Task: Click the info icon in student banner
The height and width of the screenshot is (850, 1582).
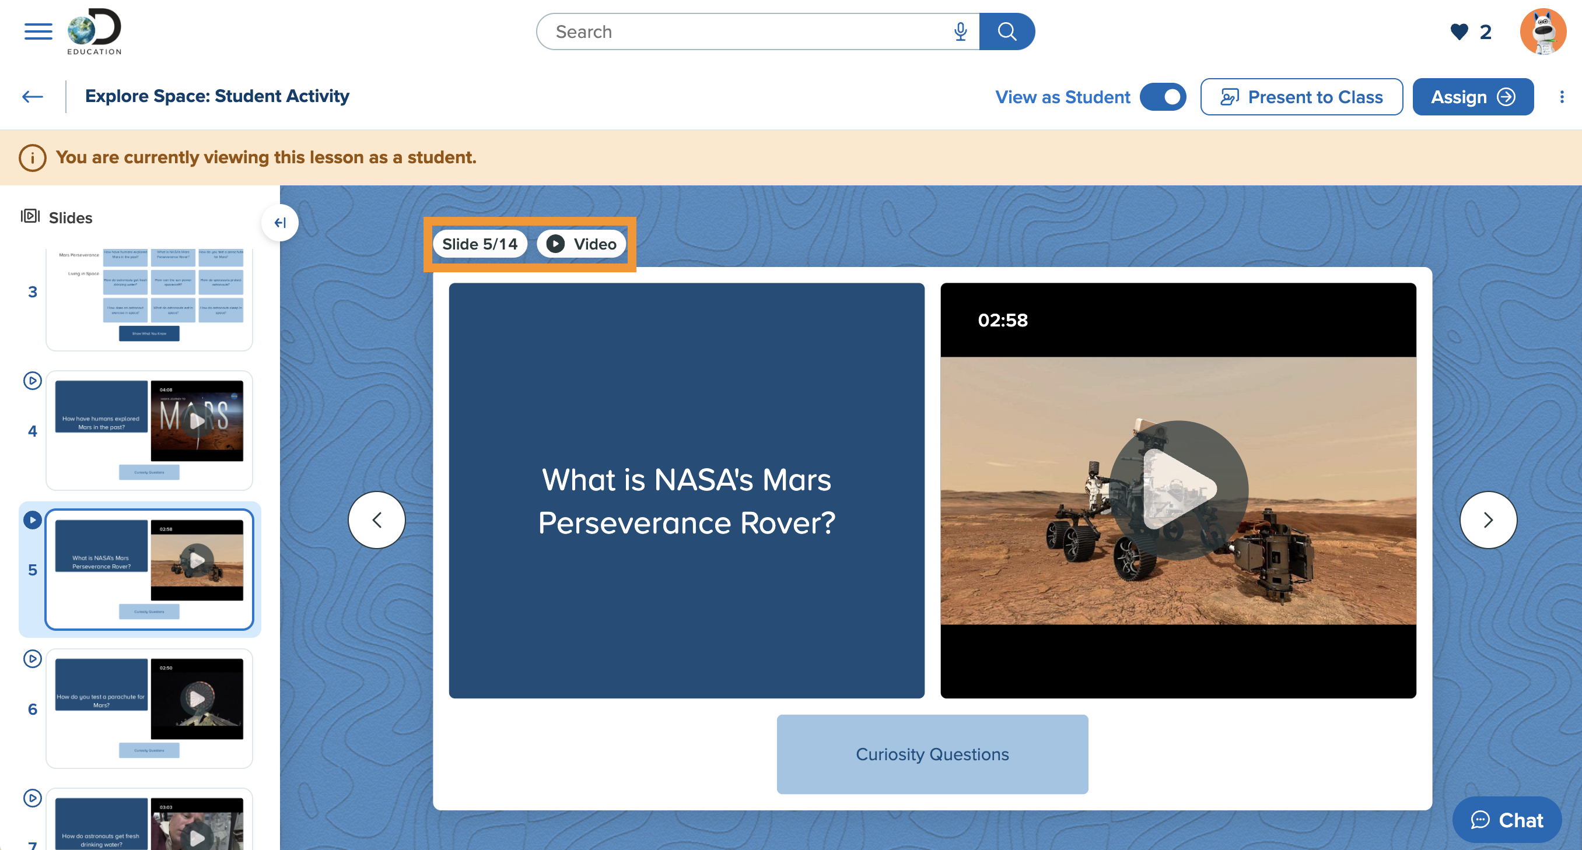Action: (x=33, y=158)
